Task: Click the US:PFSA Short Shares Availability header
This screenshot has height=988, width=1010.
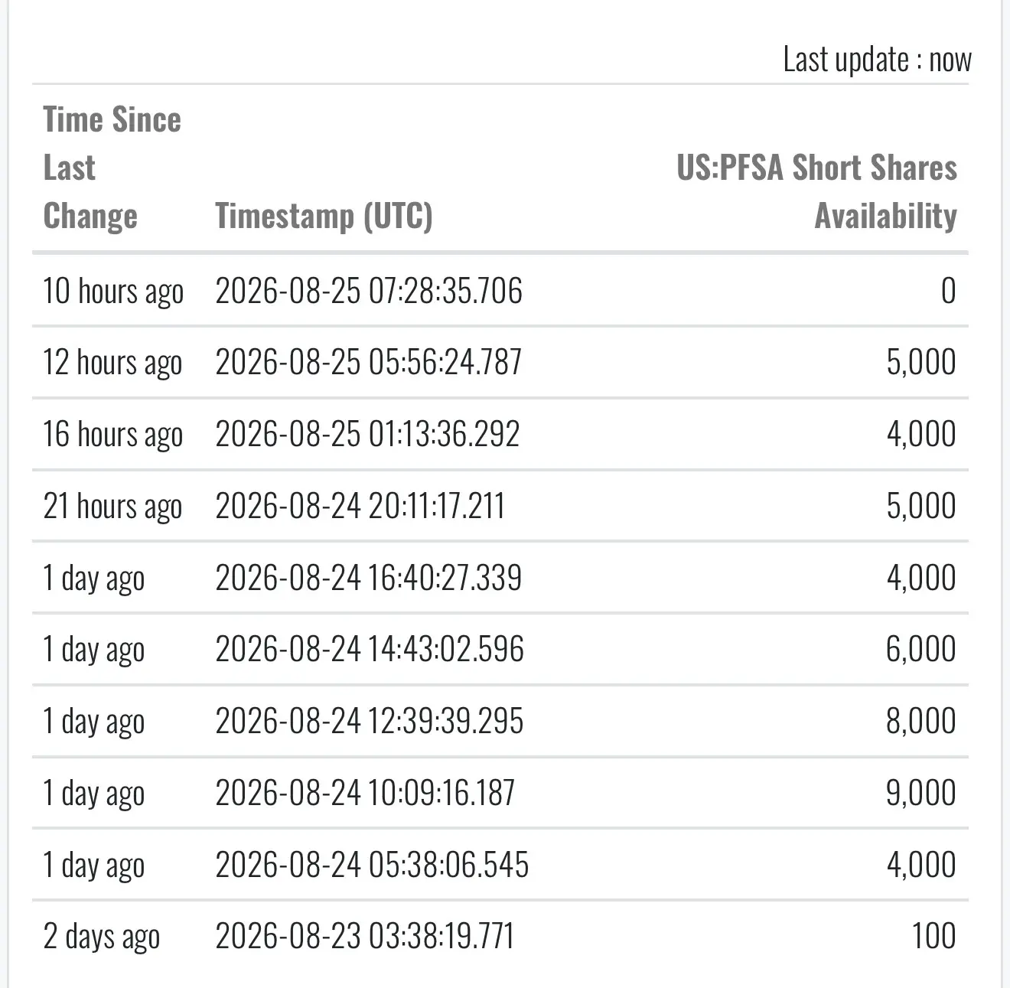Action: click(x=816, y=191)
